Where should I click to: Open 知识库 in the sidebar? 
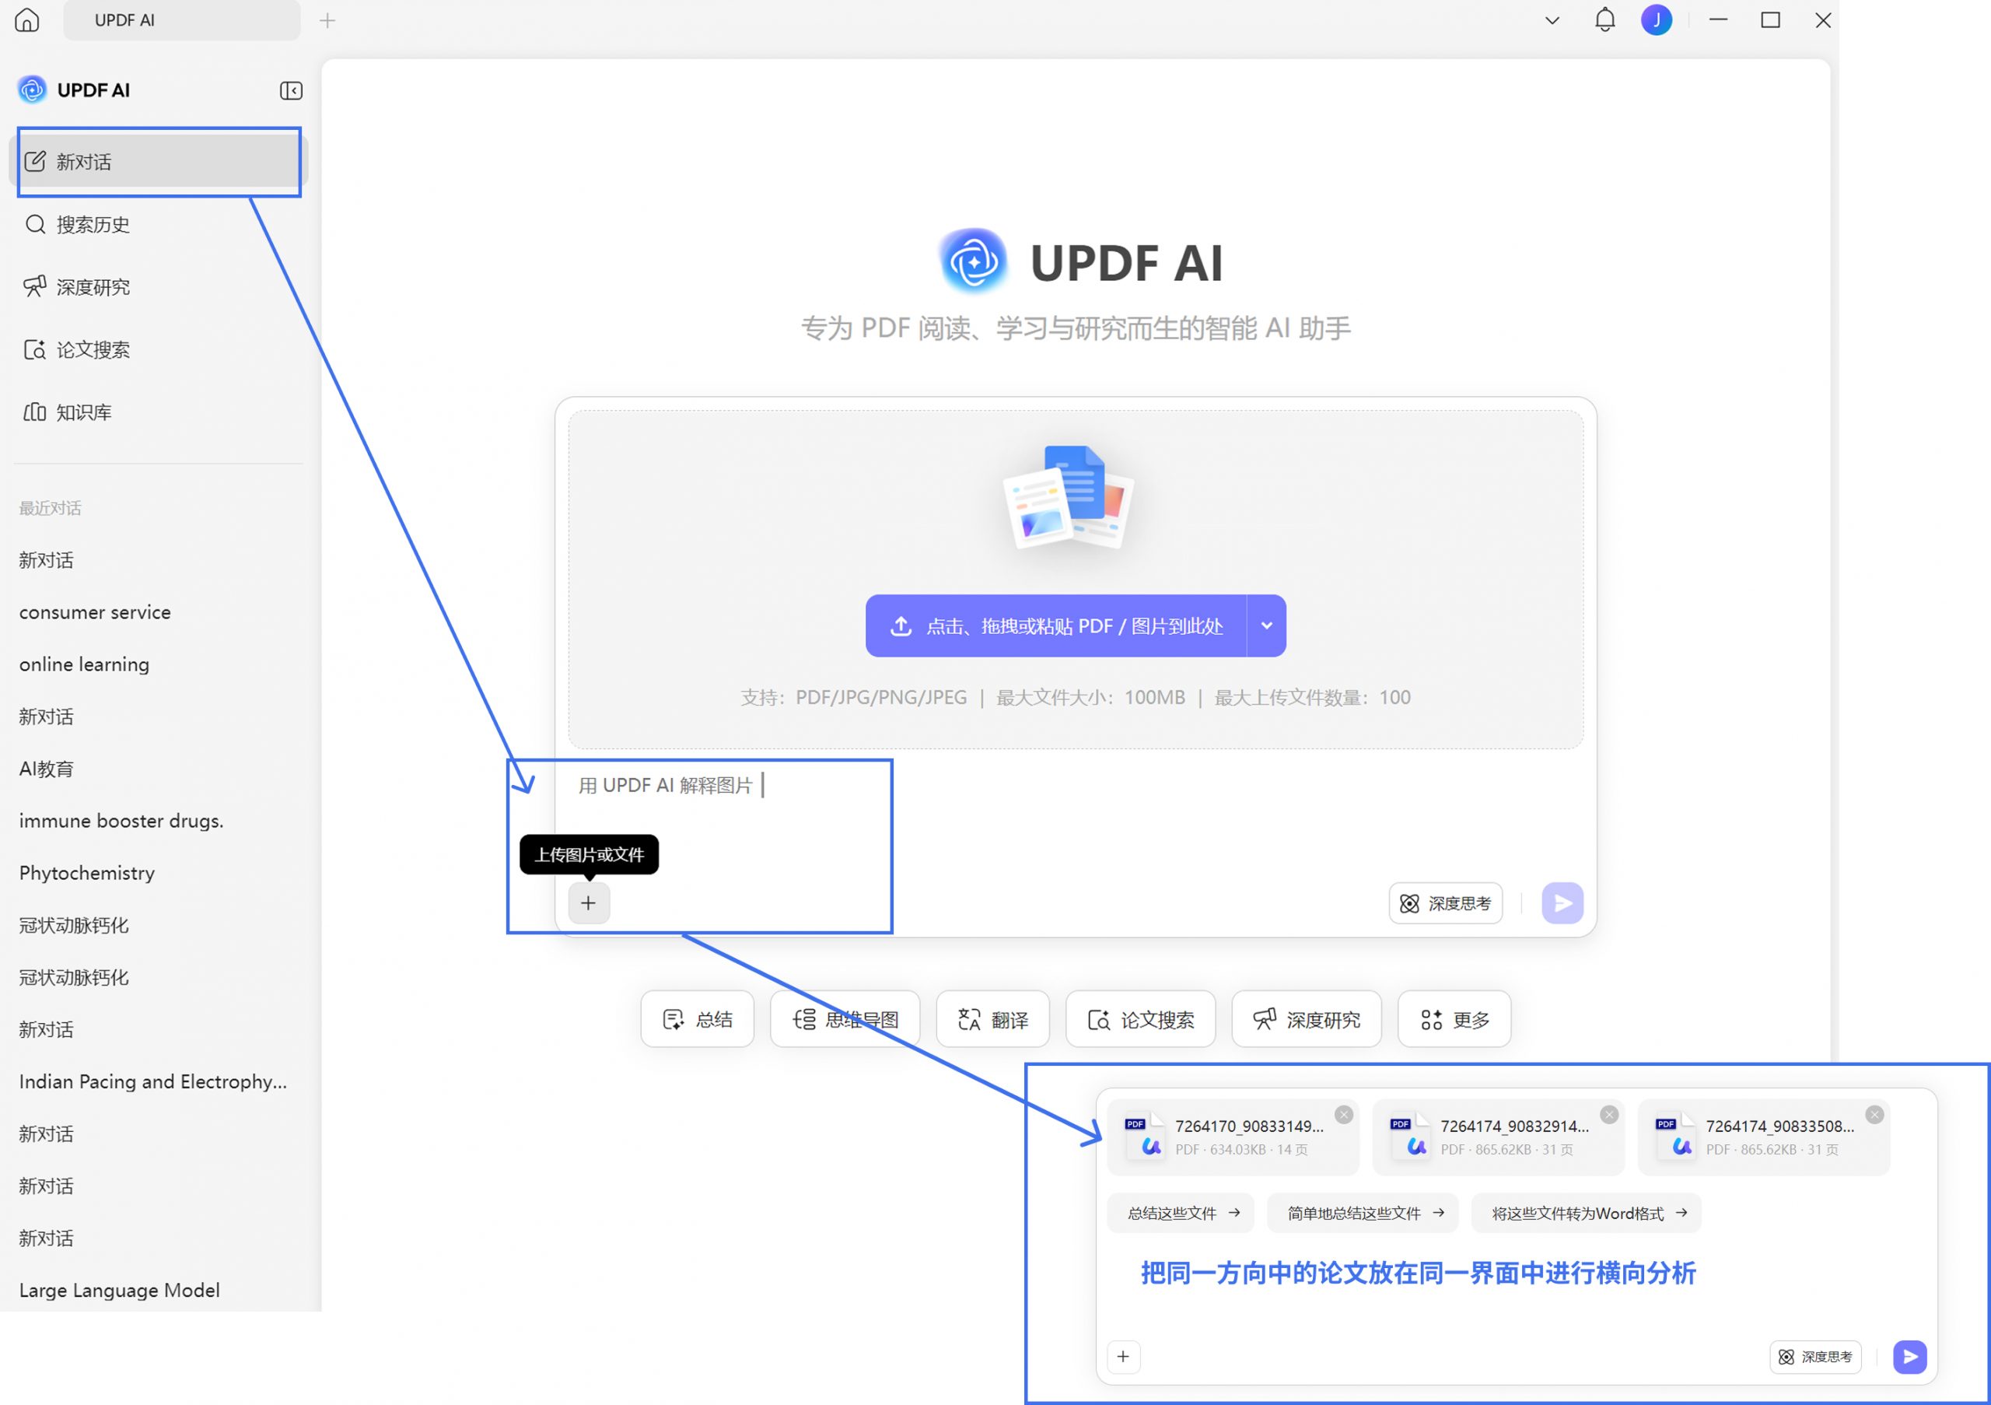pos(159,412)
